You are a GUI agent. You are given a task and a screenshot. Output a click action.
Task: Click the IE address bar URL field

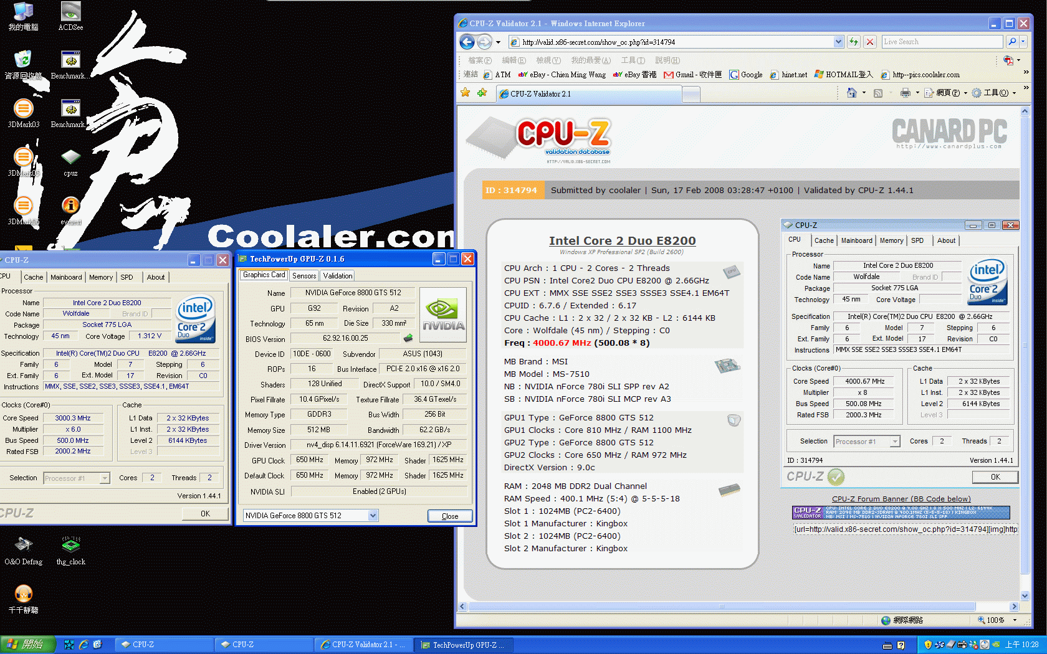point(677,42)
